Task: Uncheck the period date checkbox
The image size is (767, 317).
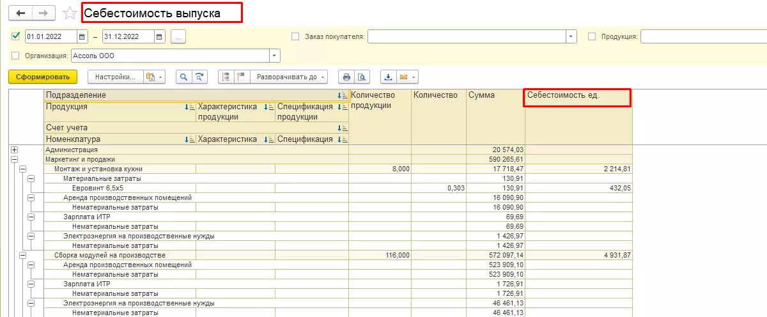Action: click(16, 36)
